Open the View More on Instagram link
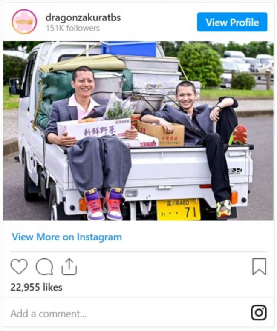Image resolution: width=277 pixels, height=331 pixels. (67, 237)
